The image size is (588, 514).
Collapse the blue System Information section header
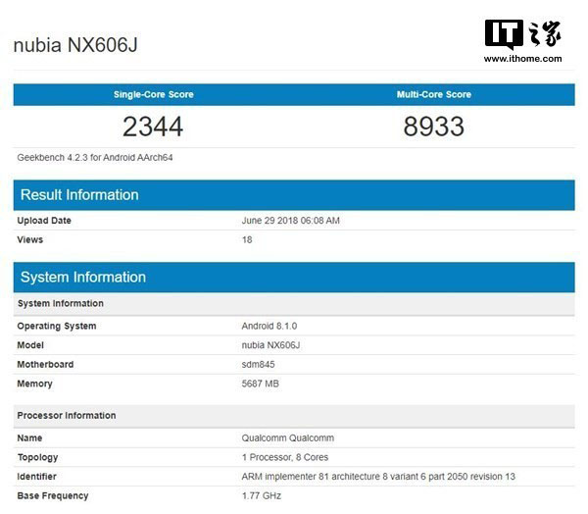pos(83,278)
